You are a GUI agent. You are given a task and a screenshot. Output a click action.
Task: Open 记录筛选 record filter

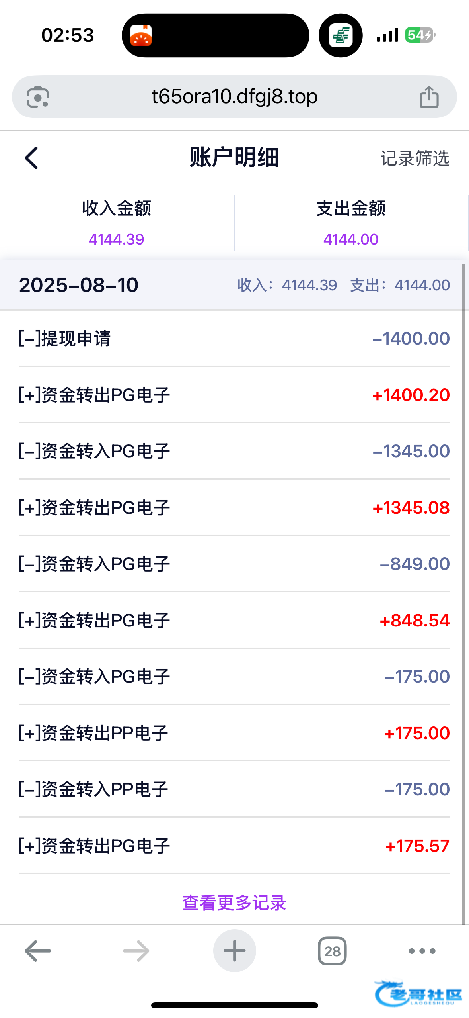[x=415, y=159]
